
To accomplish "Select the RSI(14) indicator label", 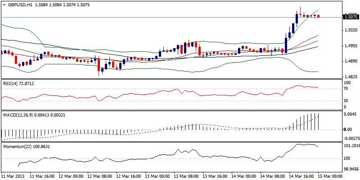I will pyautogui.click(x=18, y=84).
